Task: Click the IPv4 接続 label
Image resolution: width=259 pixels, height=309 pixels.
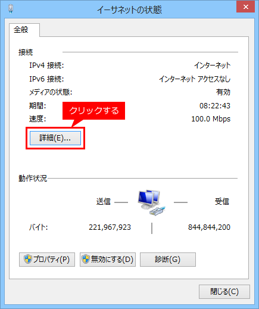Action: (46, 65)
